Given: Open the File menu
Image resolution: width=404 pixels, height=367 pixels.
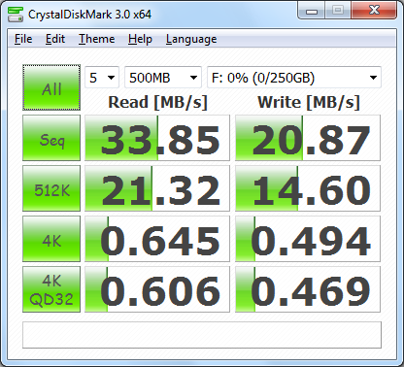Looking at the screenshot, I should (x=23, y=39).
